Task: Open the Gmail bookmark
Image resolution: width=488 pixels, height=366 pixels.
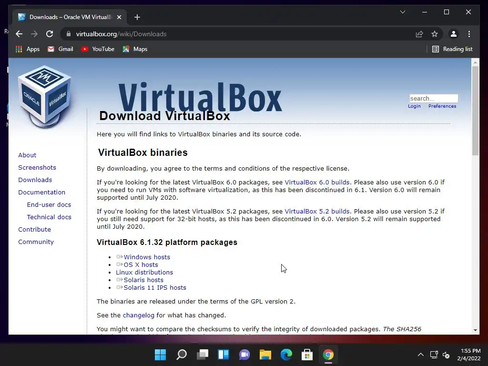Action: pos(61,49)
